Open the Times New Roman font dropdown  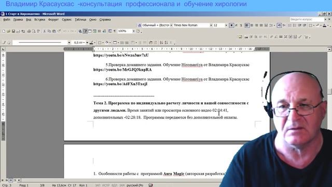[211, 25]
